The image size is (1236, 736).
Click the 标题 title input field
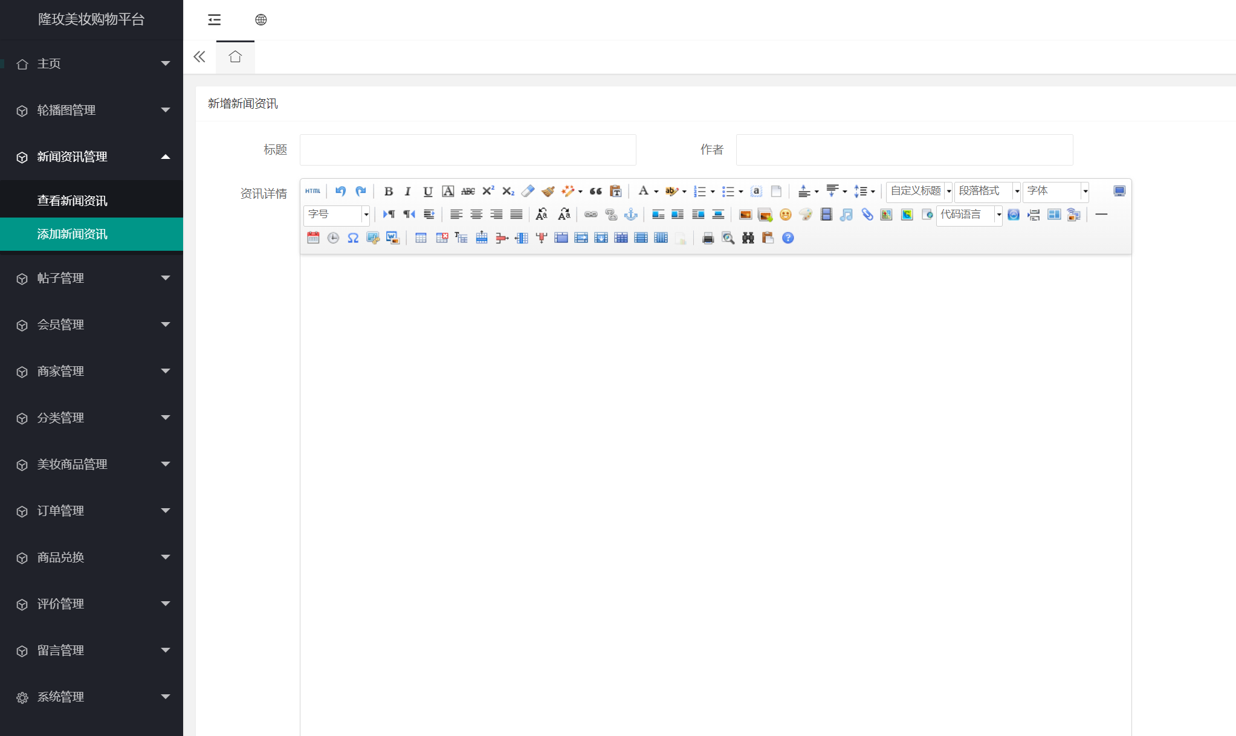click(468, 150)
